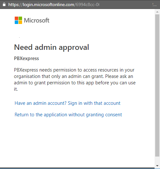Click the red square of Microsoft logo
Screen dimensions: 160x169
(16, 18)
